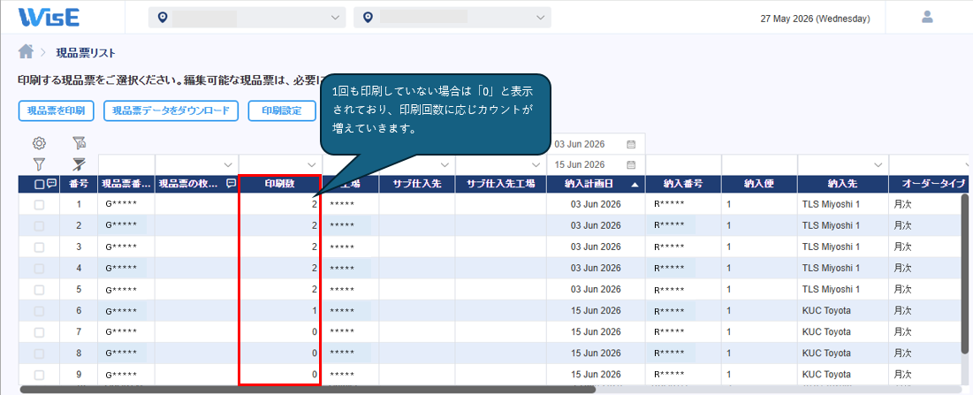Open table settings gear icon

tap(39, 143)
